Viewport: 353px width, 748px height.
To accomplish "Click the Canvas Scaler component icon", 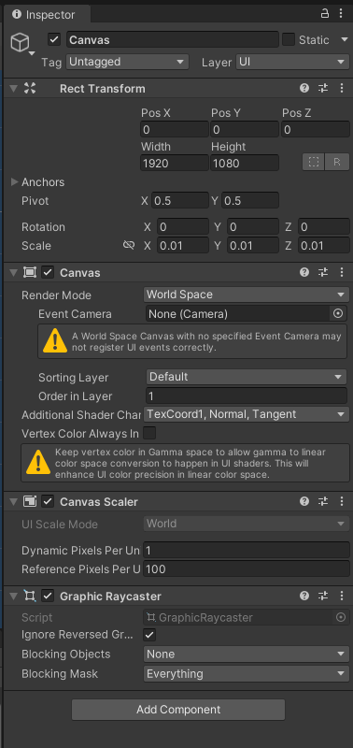I will (x=30, y=501).
